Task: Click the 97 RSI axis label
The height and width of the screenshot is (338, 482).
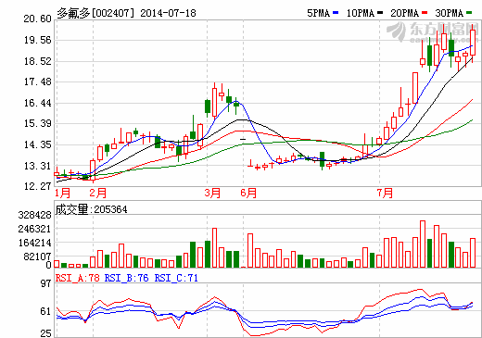Action: click(45, 283)
